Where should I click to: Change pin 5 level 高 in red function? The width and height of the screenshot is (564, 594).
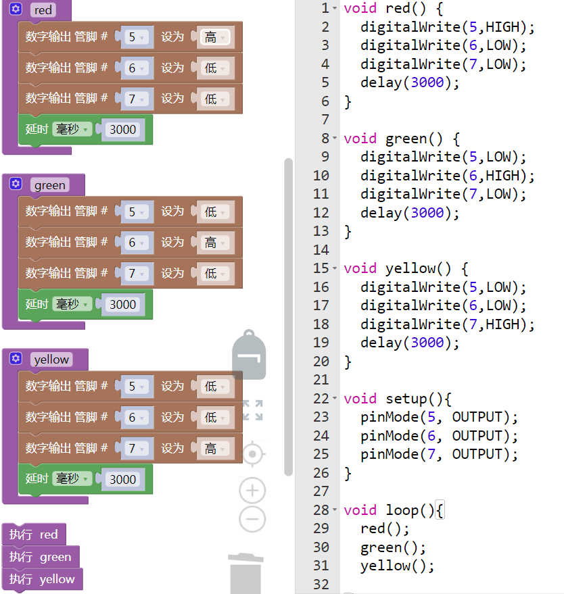point(214,37)
